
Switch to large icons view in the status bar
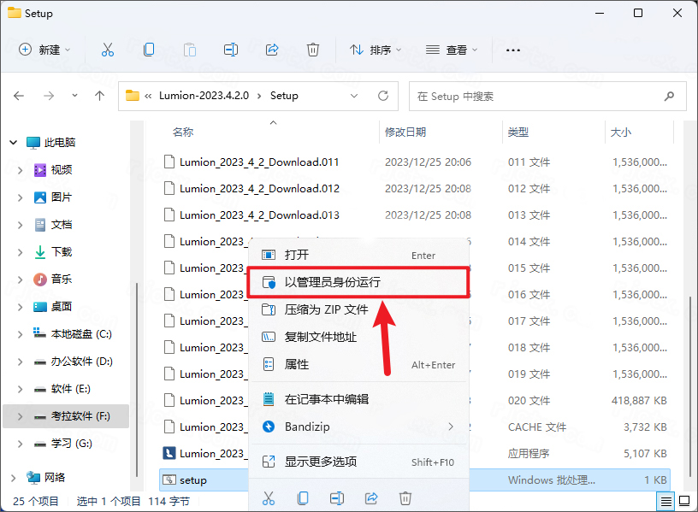684,502
